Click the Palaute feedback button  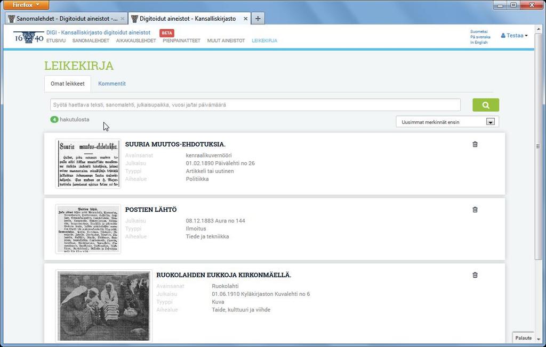[524, 337]
